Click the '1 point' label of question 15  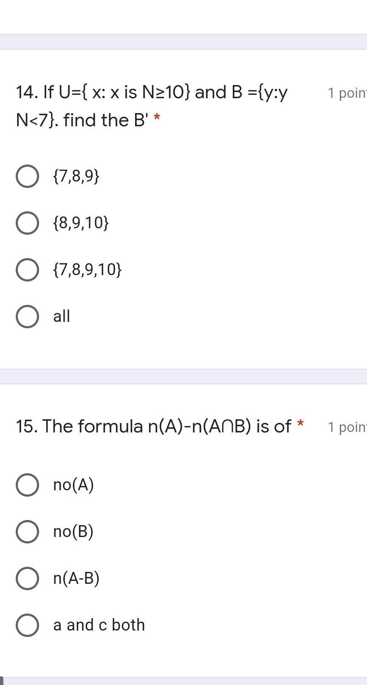tap(347, 427)
